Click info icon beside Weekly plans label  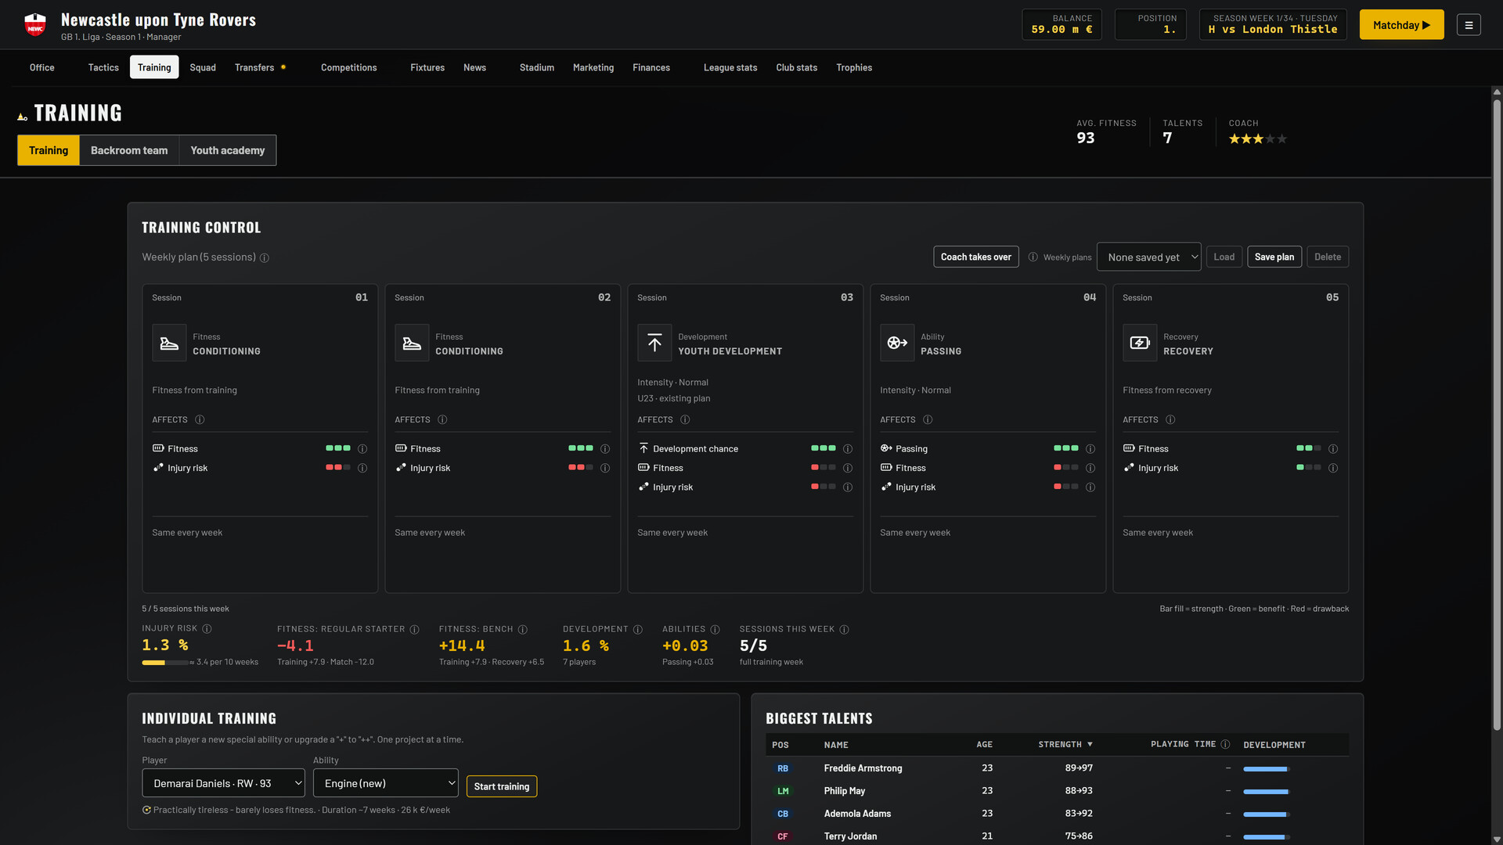tap(1033, 257)
